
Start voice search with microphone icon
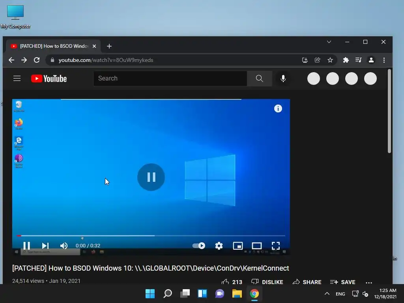point(283,79)
